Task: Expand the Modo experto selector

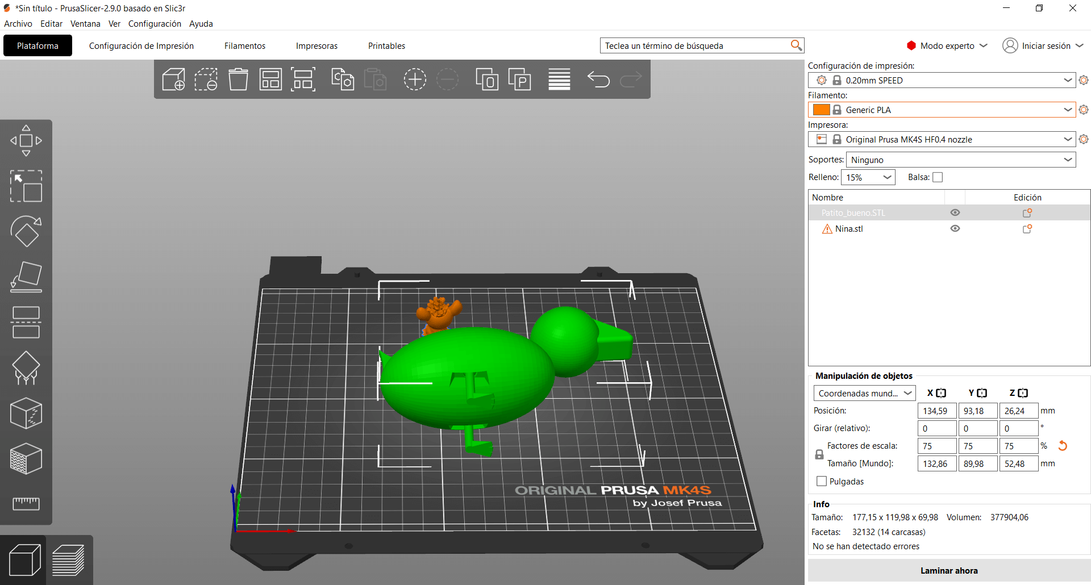Action: [x=947, y=45]
